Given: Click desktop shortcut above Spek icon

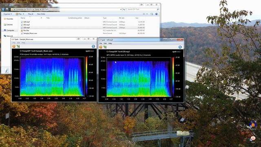Looking at the screenshot, I should pos(253,125).
